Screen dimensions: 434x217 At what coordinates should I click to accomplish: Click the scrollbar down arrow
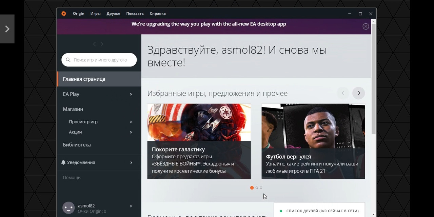coord(374,214)
